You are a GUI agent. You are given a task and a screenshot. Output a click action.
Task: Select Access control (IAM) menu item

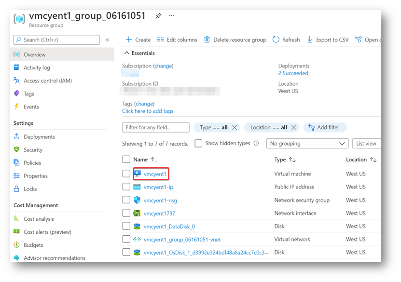[47, 81]
